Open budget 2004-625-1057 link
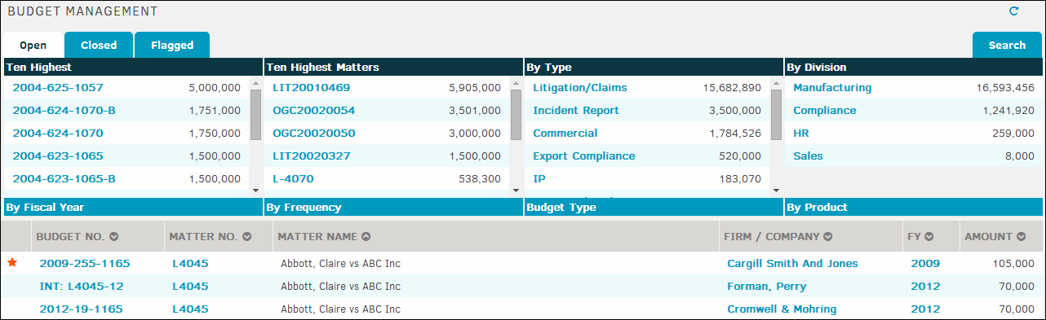Image resolution: width=1046 pixels, height=320 pixels. [58, 88]
